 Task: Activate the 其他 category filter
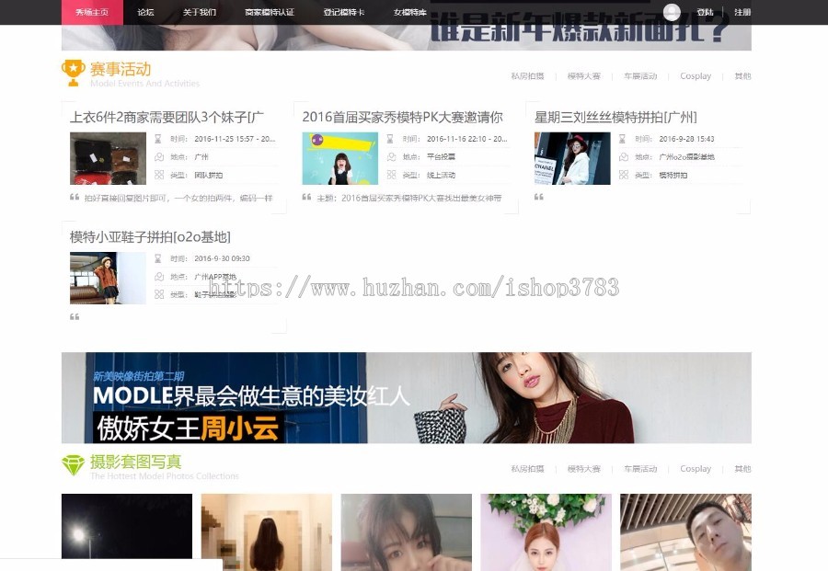(742, 76)
